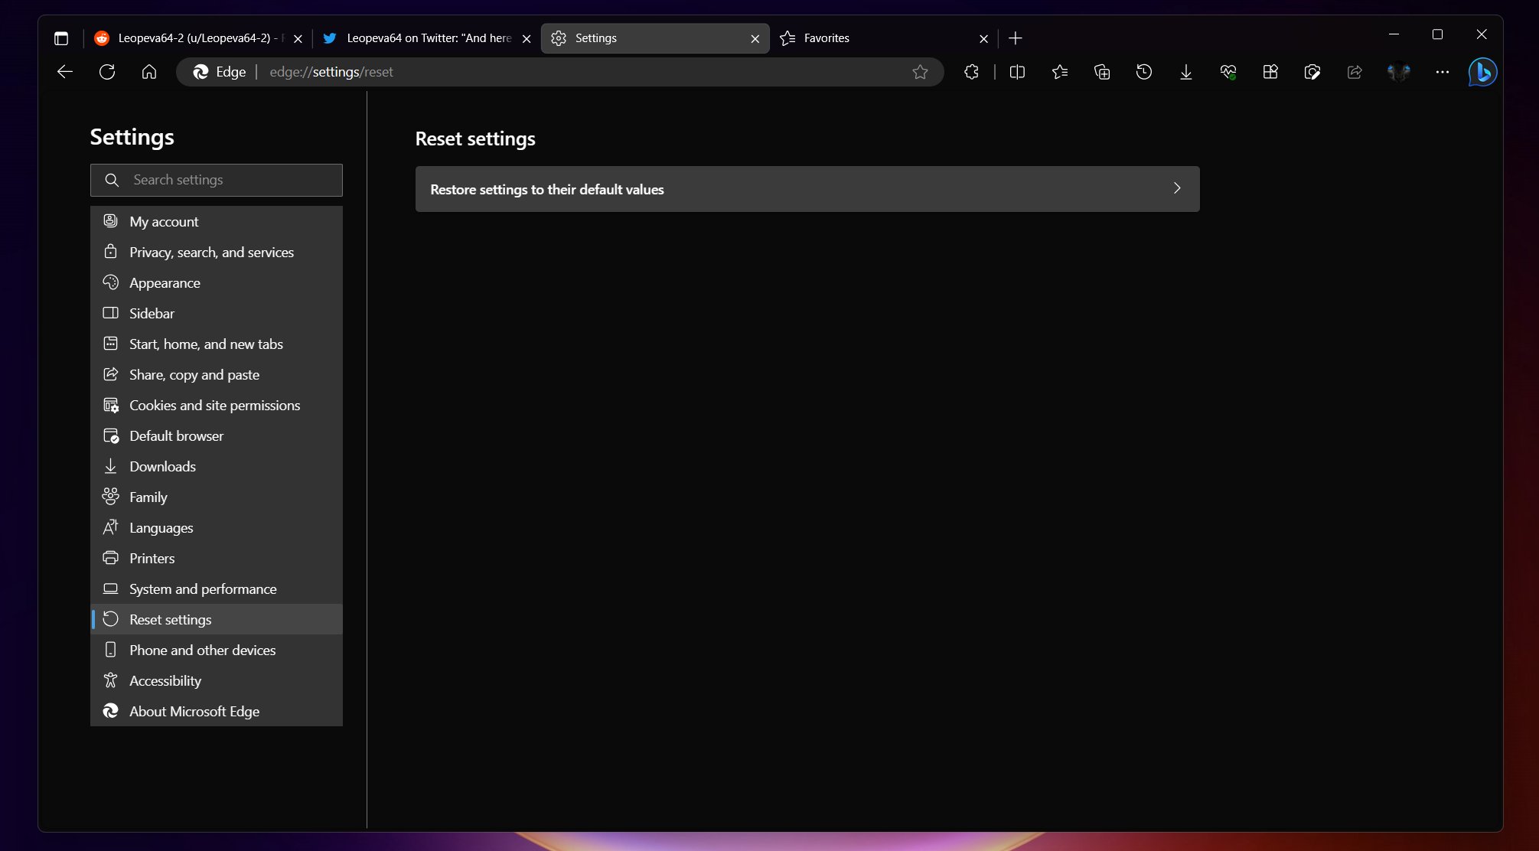Viewport: 1539px width, 851px height.
Task: Select the System and performance menu item
Action: (x=202, y=588)
